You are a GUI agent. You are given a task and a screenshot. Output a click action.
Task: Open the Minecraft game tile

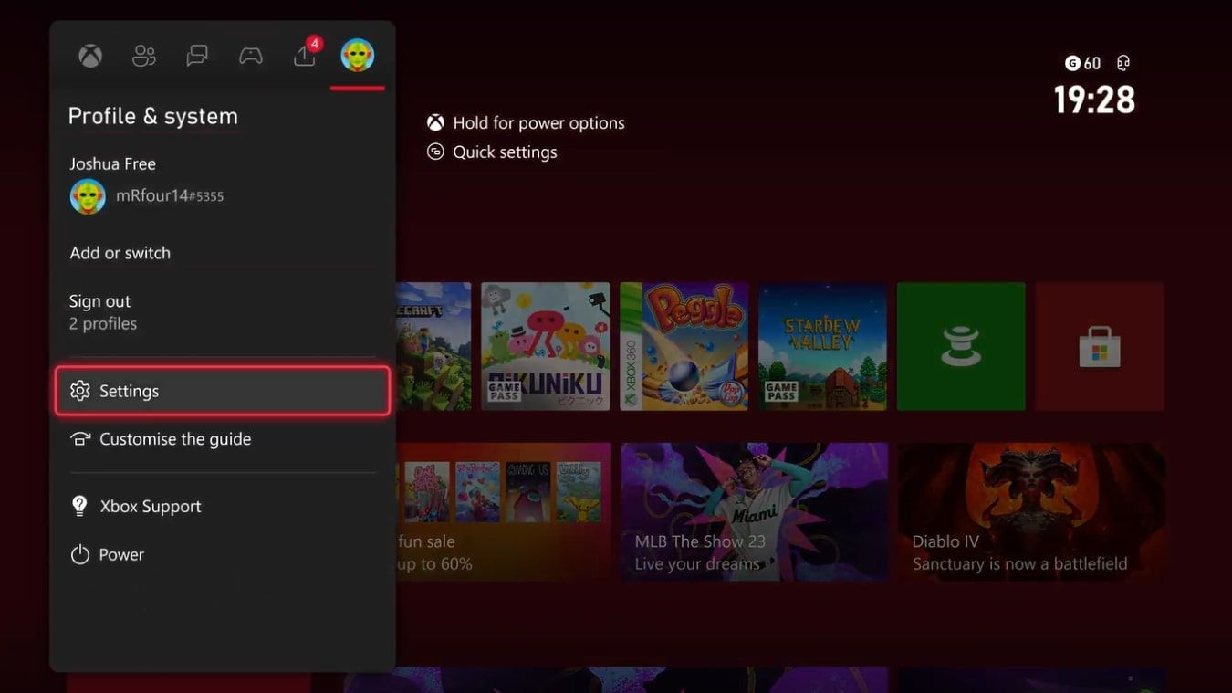pos(433,346)
